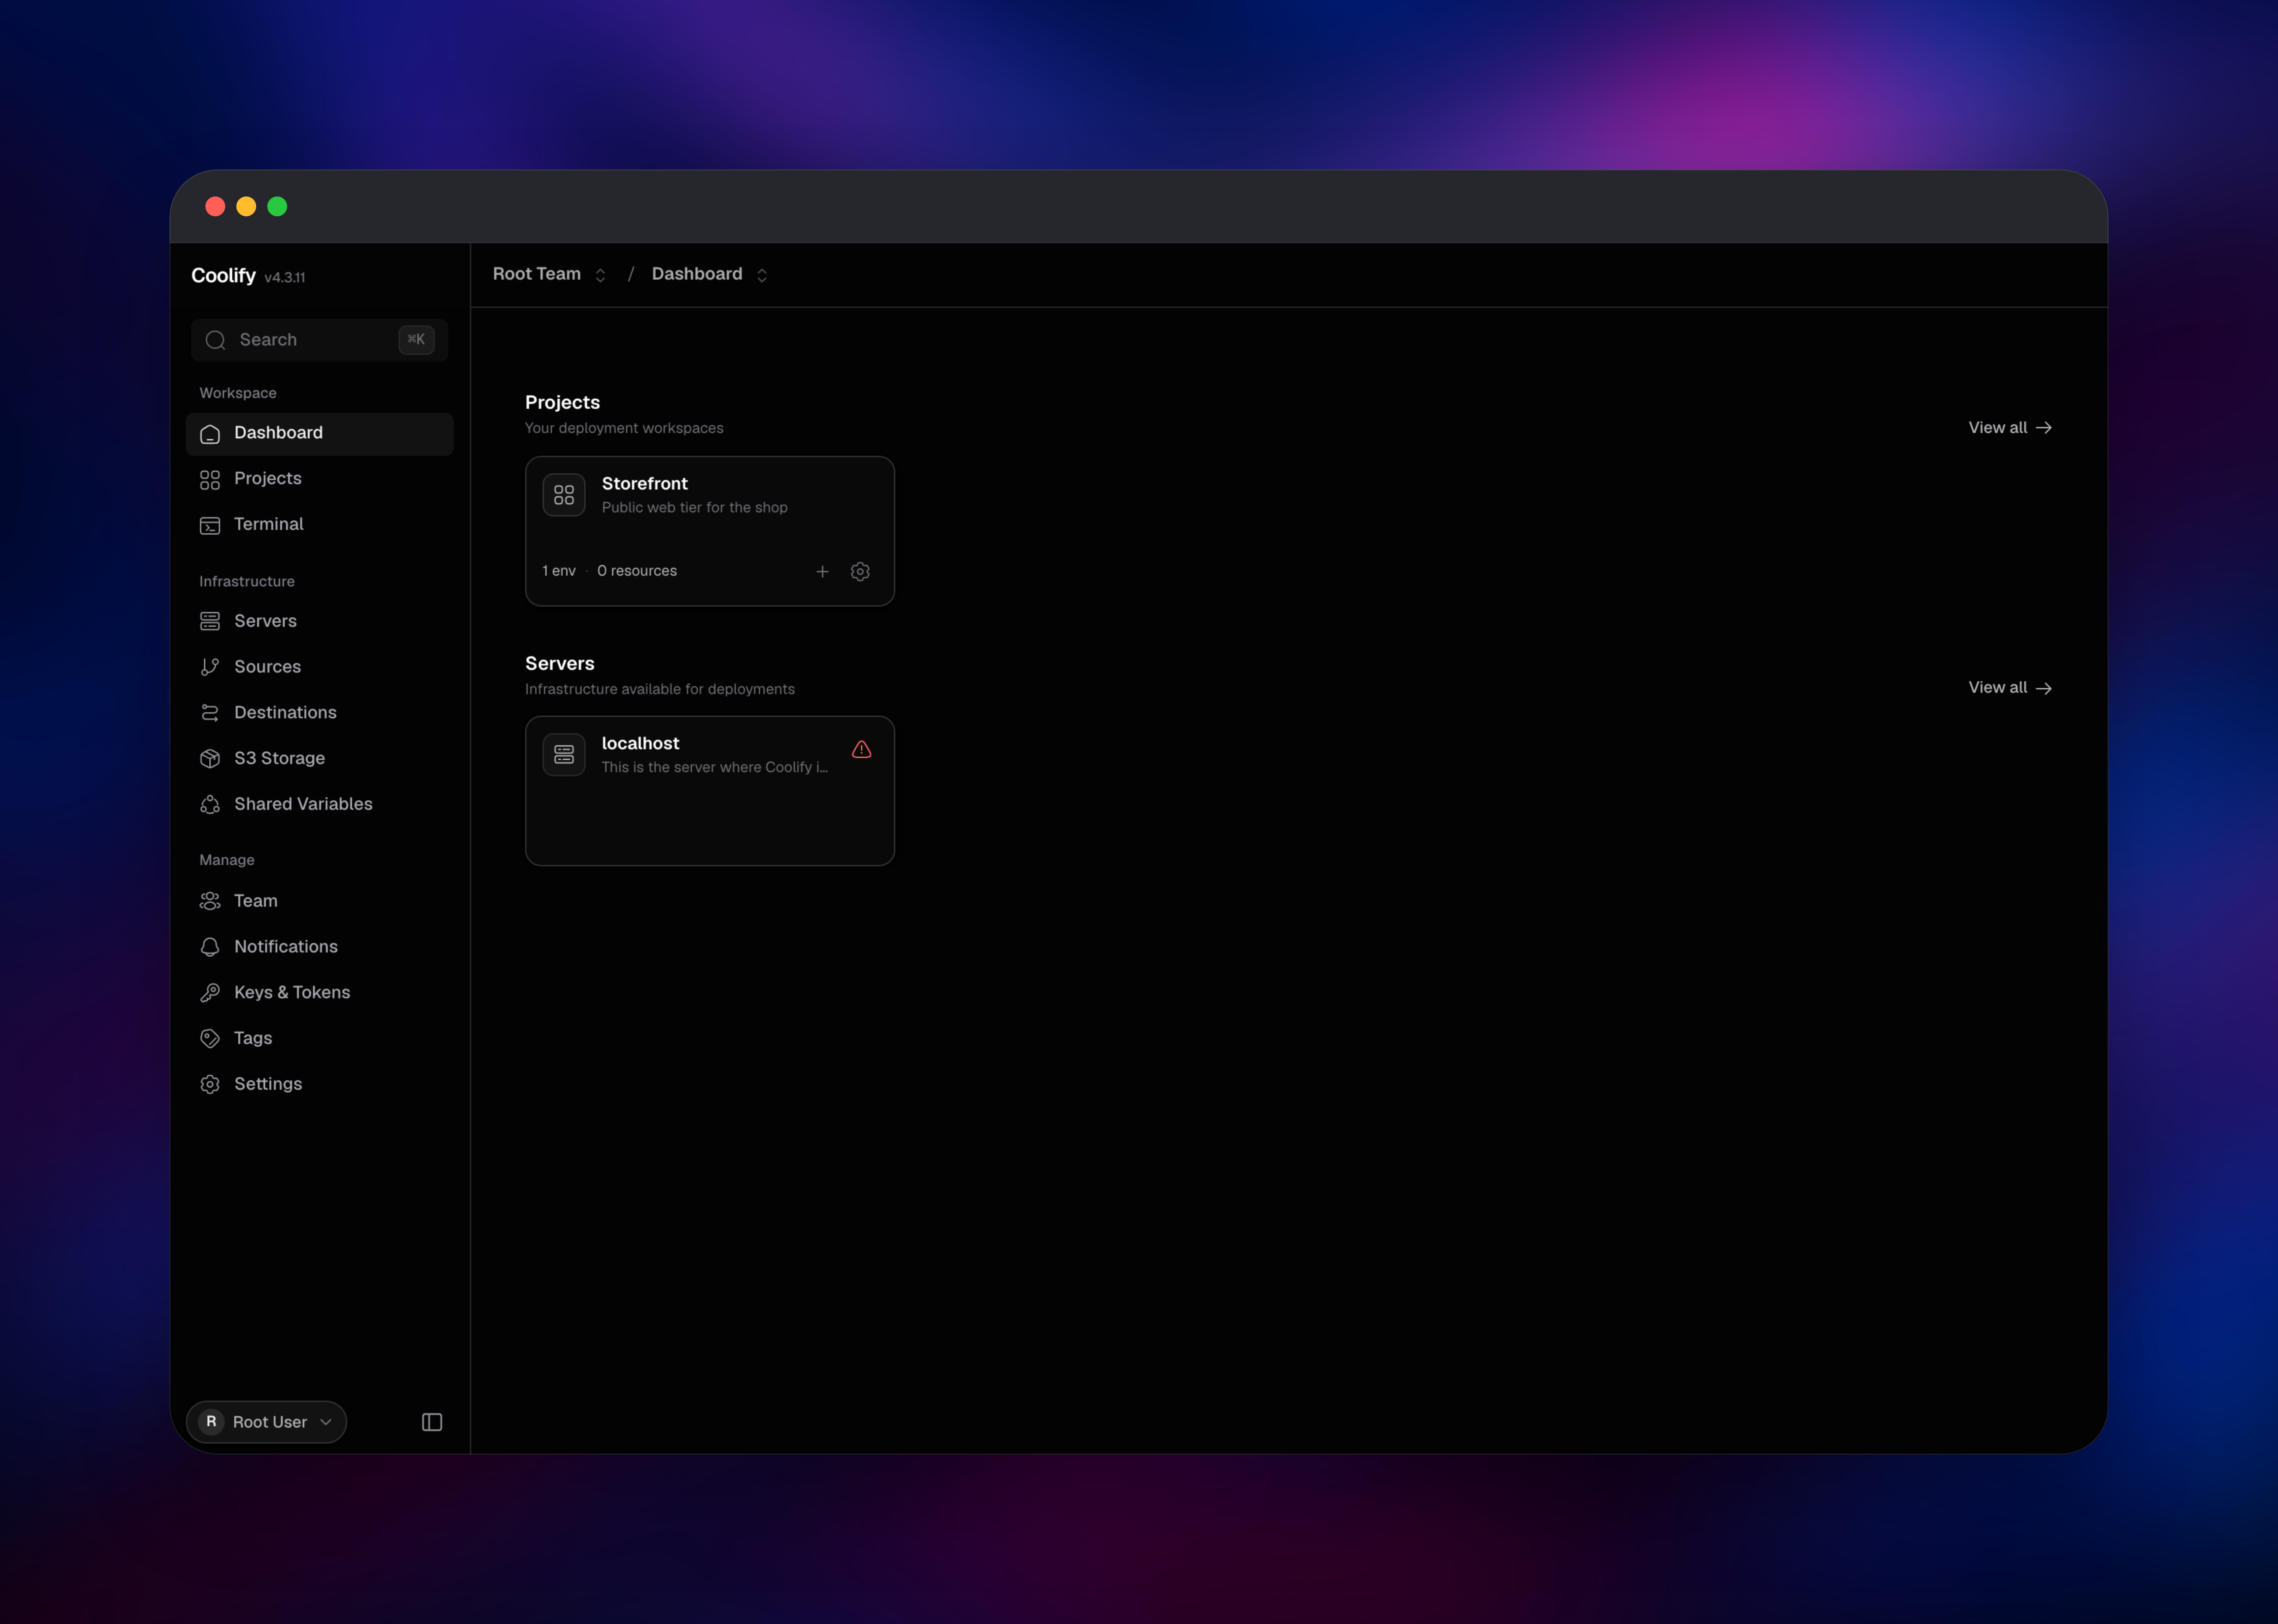Go to Projects in the sidebar
The width and height of the screenshot is (2278, 1624).
pyautogui.click(x=320, y=480)
